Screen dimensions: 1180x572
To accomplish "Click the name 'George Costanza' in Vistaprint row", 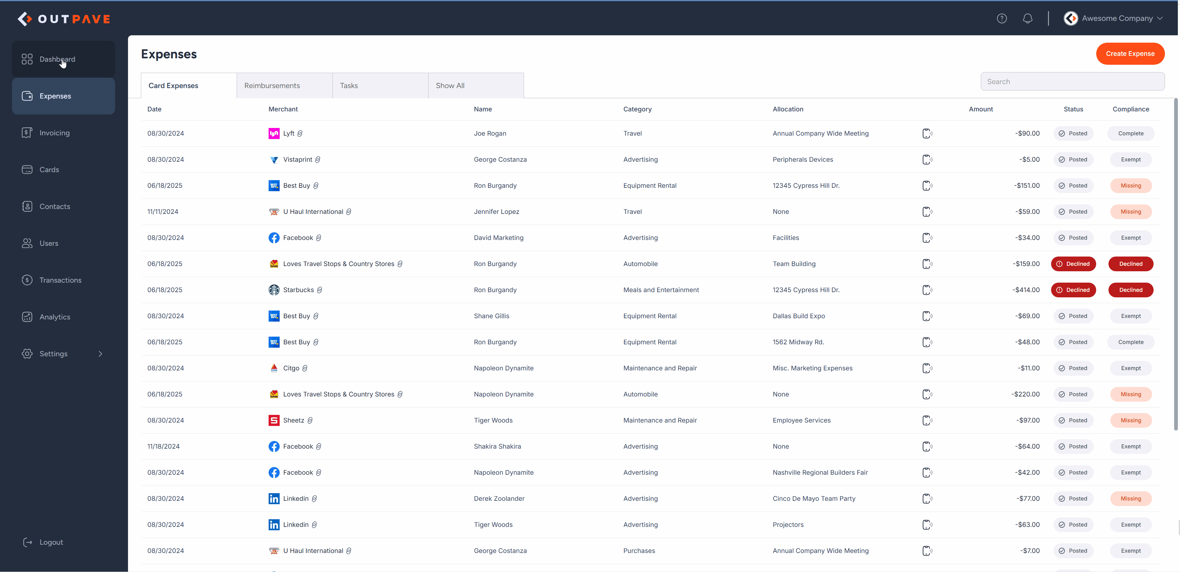I will click(x=500, y=159).
